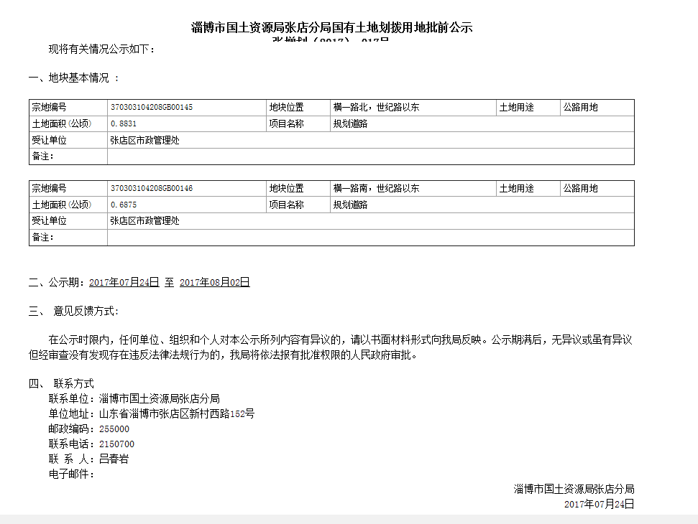Click the 项目名称 label in the first table
The width and height of the screenshot is (698, 524).
point(286,123)
